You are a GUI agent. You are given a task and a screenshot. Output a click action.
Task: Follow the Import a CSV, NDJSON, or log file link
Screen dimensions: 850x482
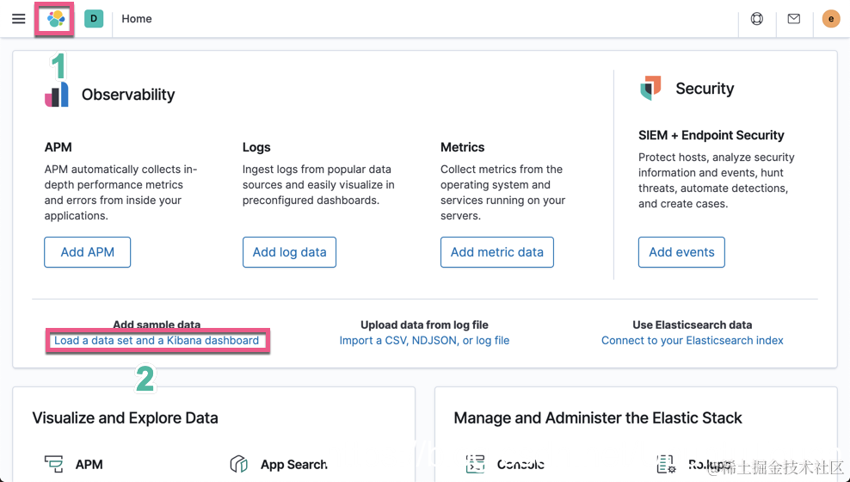tap(424, 341)
